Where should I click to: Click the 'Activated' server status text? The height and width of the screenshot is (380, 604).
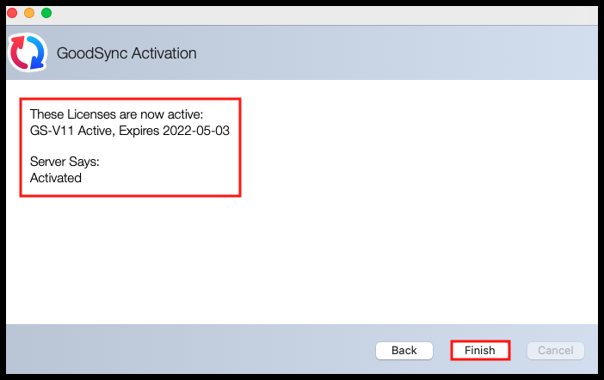pyautogui.click(x=56, y=178)
